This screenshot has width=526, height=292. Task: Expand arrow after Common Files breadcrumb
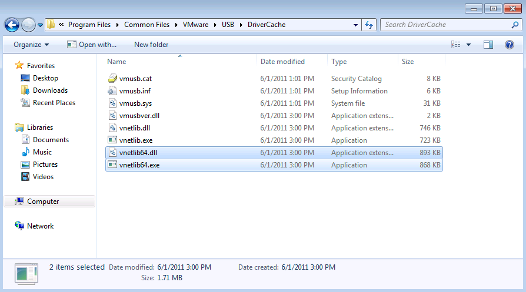pyautogui.click(x=176, y=25)
